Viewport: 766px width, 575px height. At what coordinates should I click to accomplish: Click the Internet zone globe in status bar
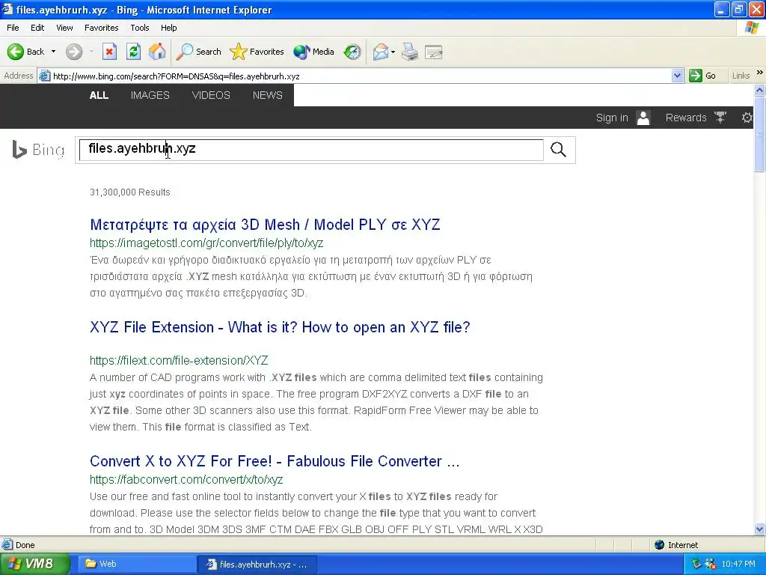tap(660, 545)
